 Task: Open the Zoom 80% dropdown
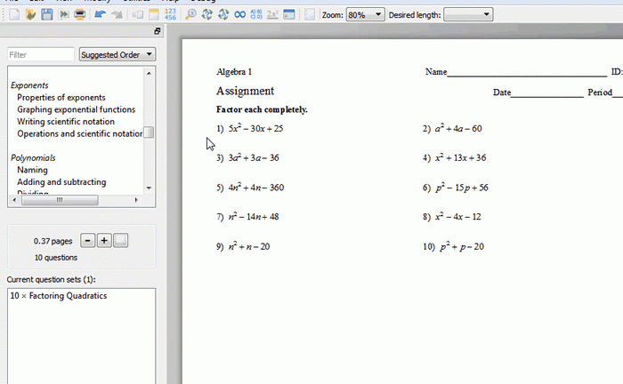(x=365, y=15)
